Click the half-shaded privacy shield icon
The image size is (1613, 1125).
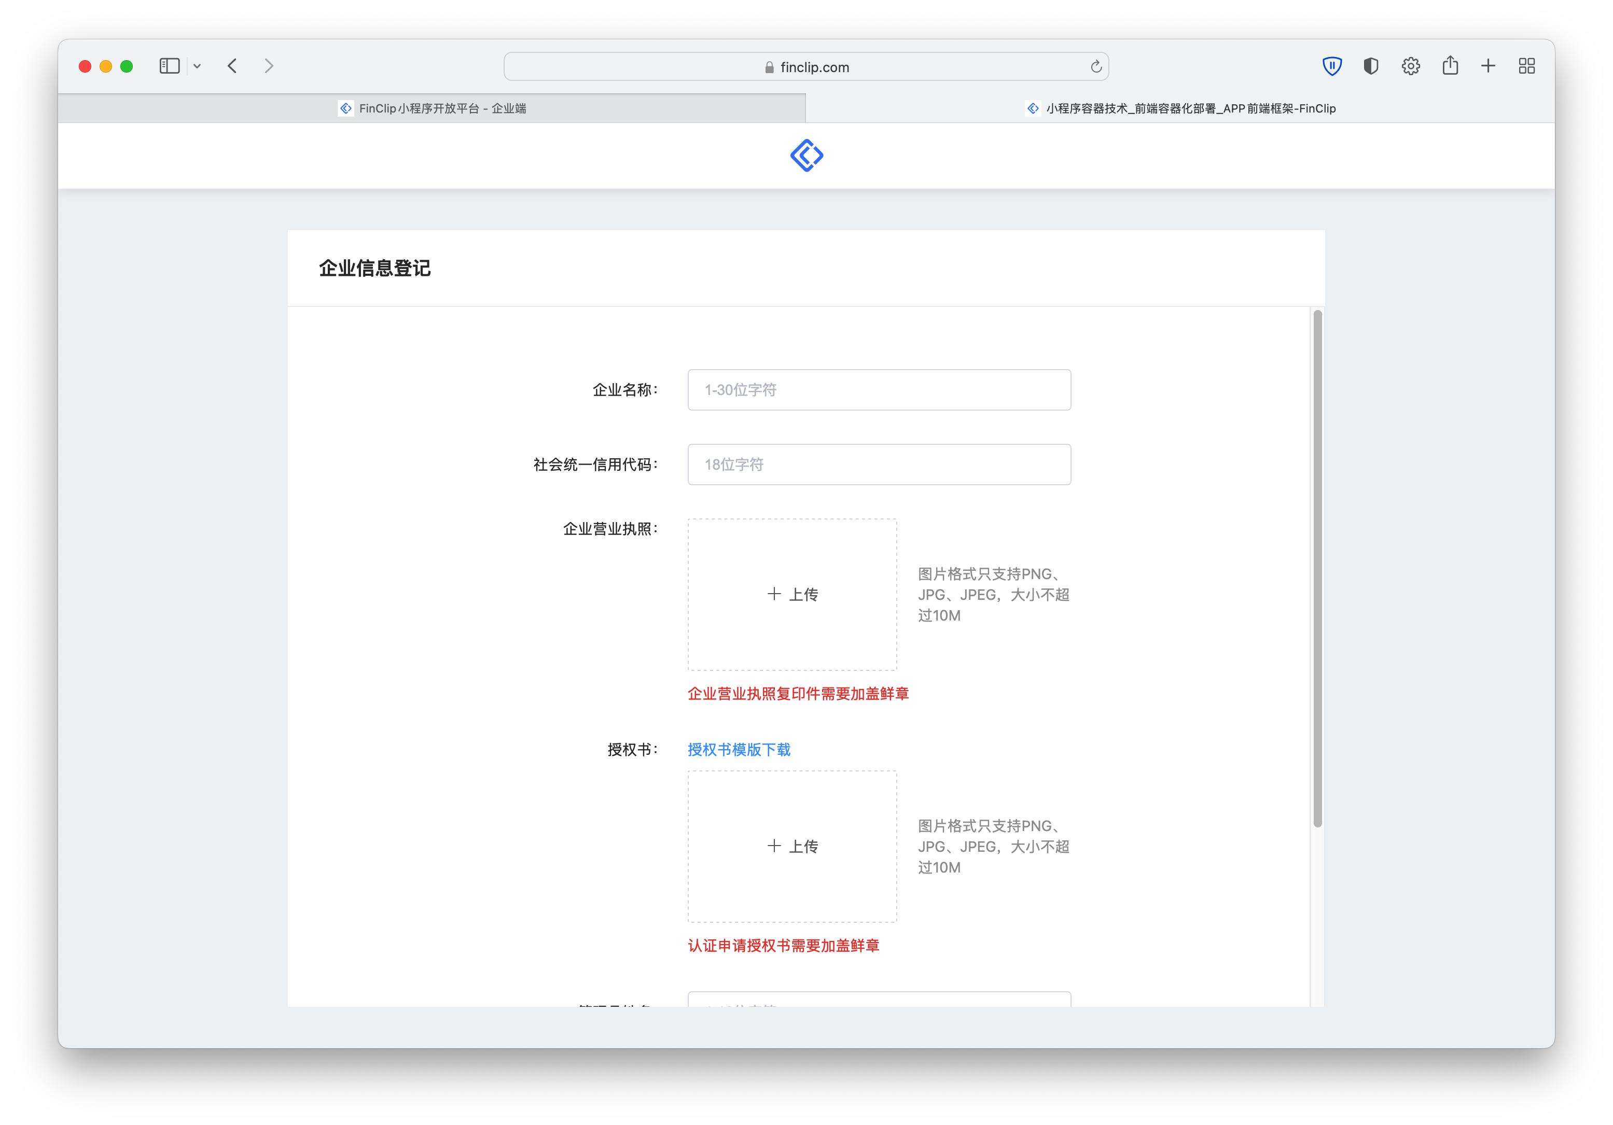tap(1371, 66)
